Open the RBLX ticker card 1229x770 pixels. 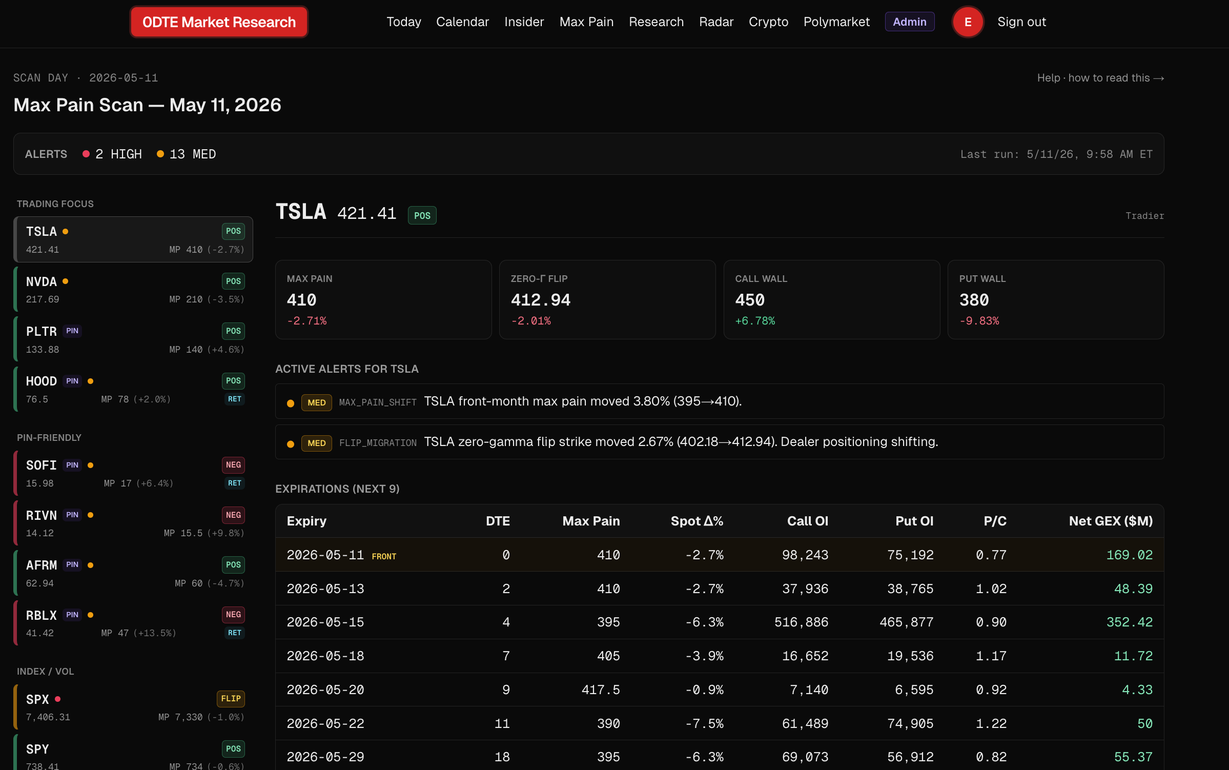(133, 623)
